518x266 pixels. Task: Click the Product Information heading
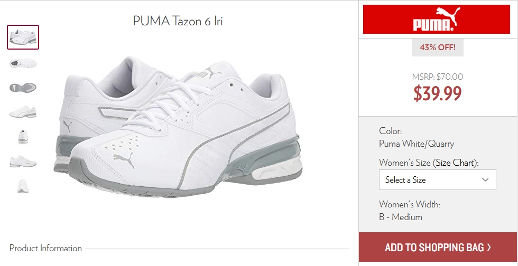pyautogui.click(x=45, y=248)
